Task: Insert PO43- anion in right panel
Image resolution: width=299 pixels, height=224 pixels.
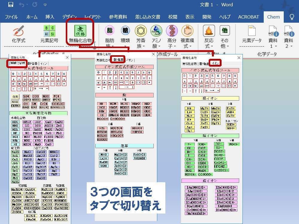Action: click(x=234, y=144)
